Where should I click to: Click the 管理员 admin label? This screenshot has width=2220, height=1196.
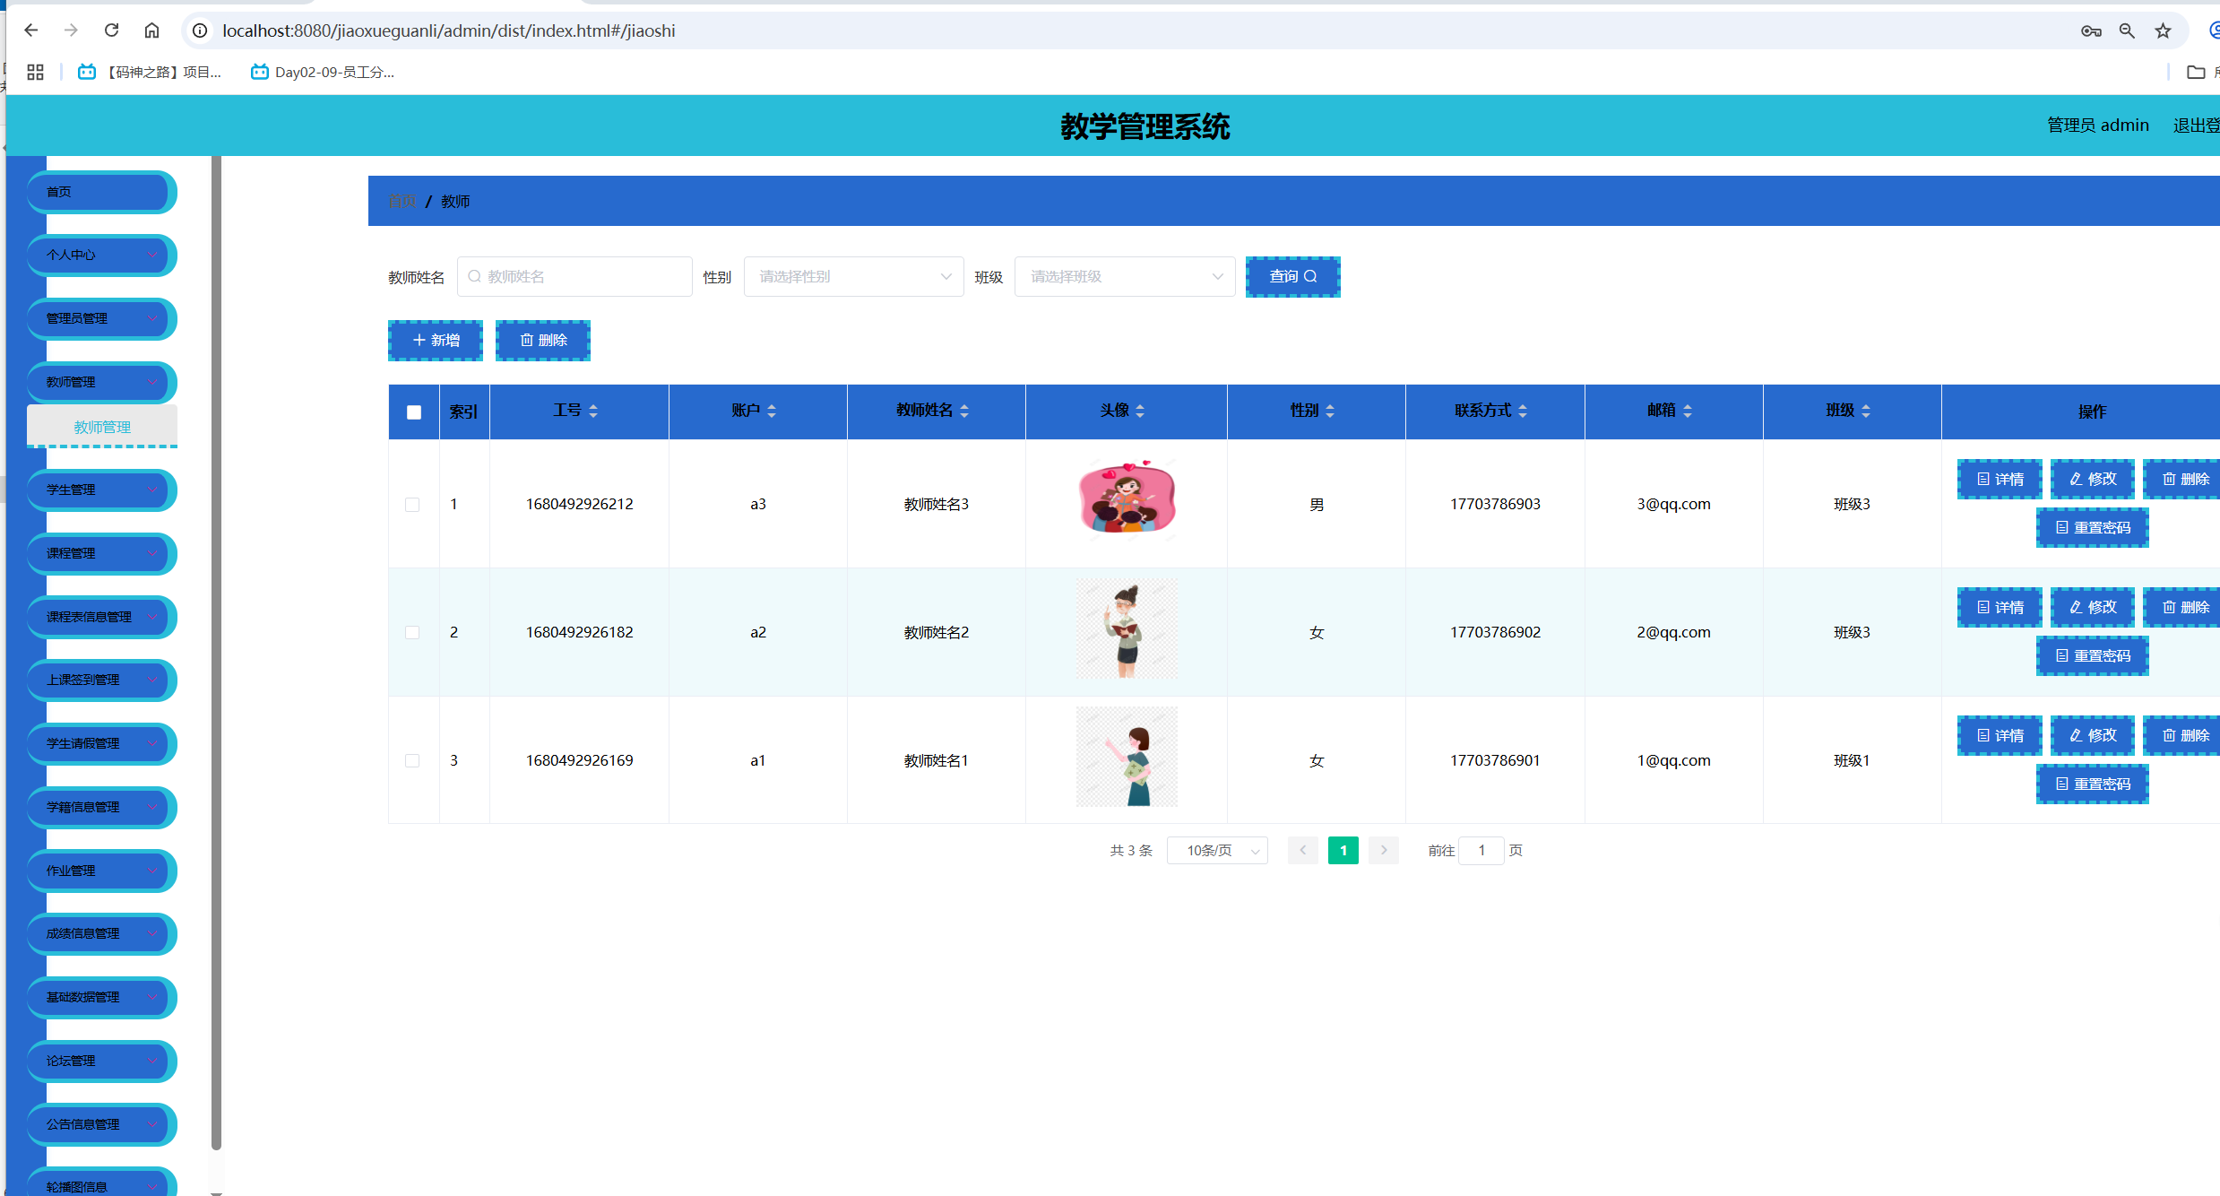click(2097, 126)
